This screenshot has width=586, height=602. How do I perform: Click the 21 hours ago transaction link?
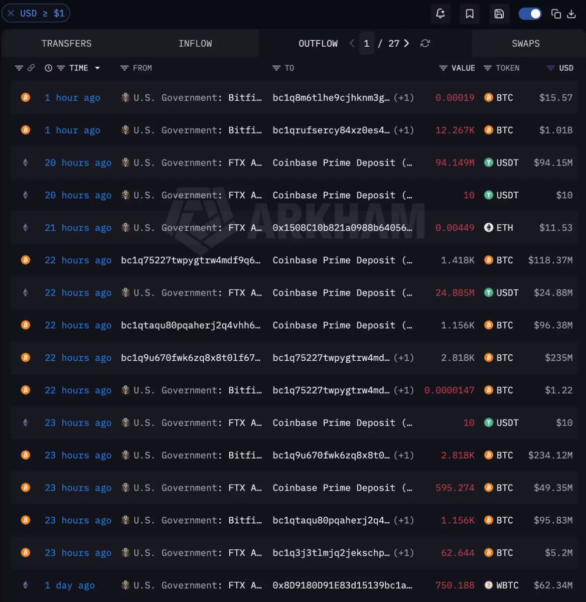coord(78,228)
